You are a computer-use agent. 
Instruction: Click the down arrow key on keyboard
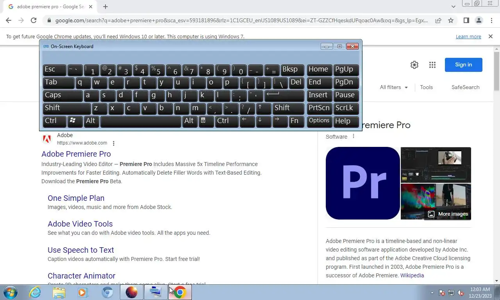click(x=264, y=121)
